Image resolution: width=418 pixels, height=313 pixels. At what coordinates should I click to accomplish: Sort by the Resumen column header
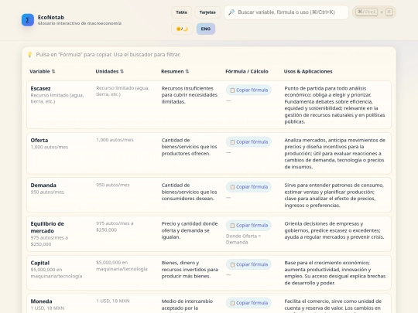(x=175, y=71)
